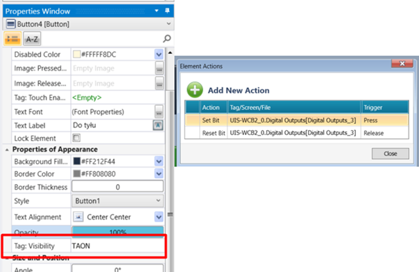Viewport: 419px width, 272px height.
Task: Close Element Actions with the red X
Action: [x=402, y=64]
